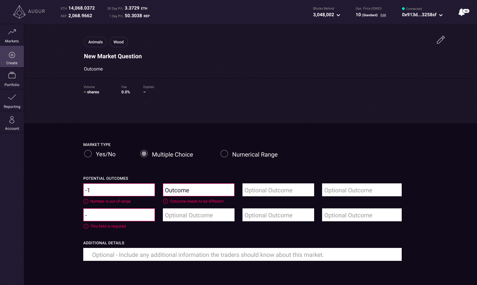The height and width of the screenshot is (285, 477).
Task: Edit the Gas Price setting
Action: pos(383,15)
